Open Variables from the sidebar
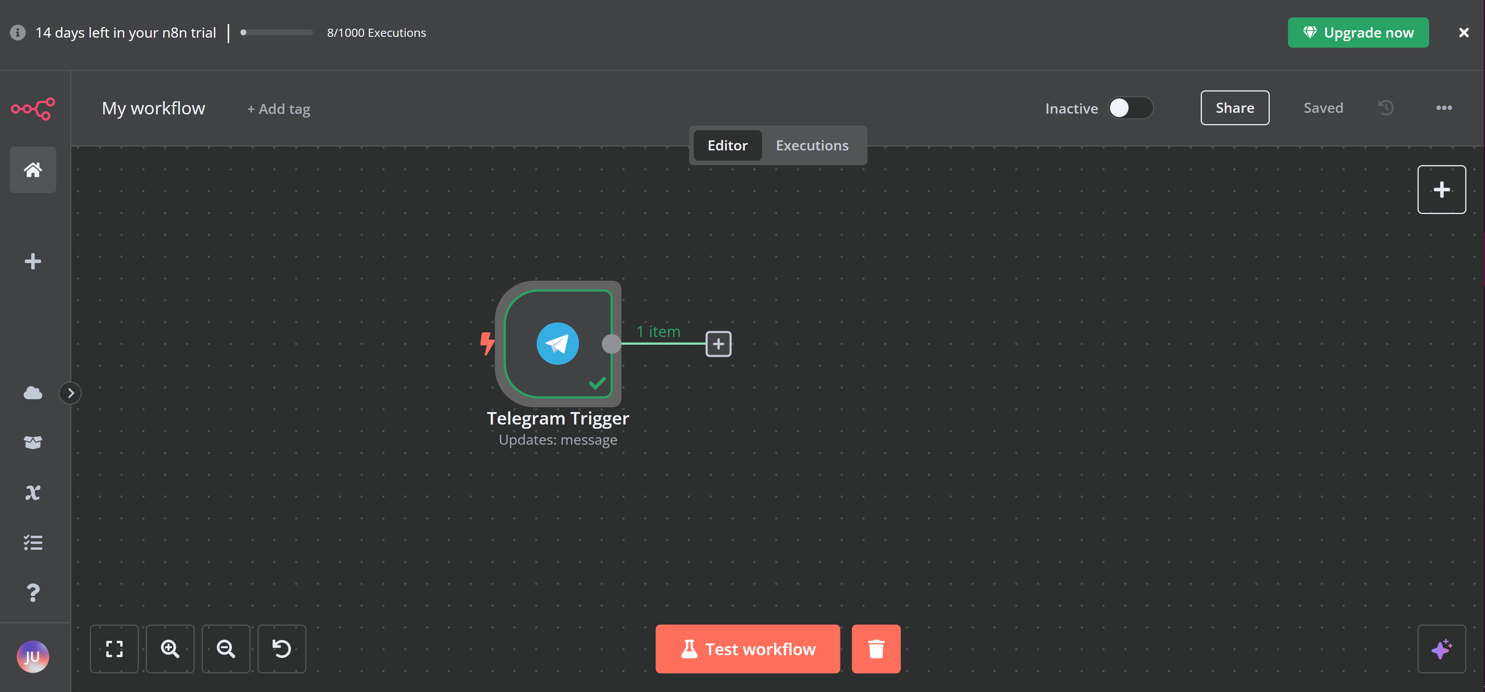Image resolution: width=1485 pixels, height=692 pixels. [x=33, y=492]
